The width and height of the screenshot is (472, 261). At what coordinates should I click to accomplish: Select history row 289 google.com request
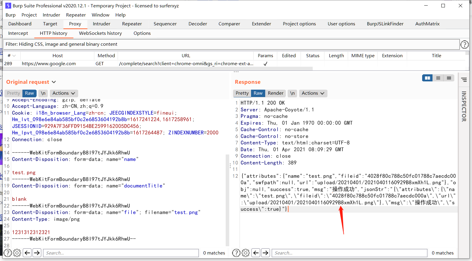pos(235,64)
